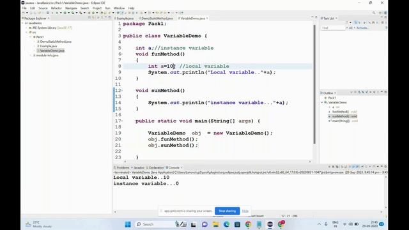Click the All filter in Task List
This screenshot has width=409, height=230.
click(x=351, y=28)
